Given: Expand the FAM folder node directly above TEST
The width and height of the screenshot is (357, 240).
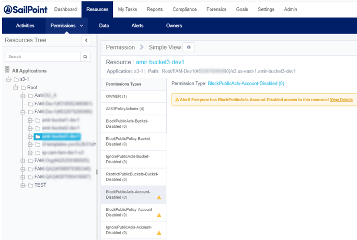Looking at the screenshot, I should 23,177.
